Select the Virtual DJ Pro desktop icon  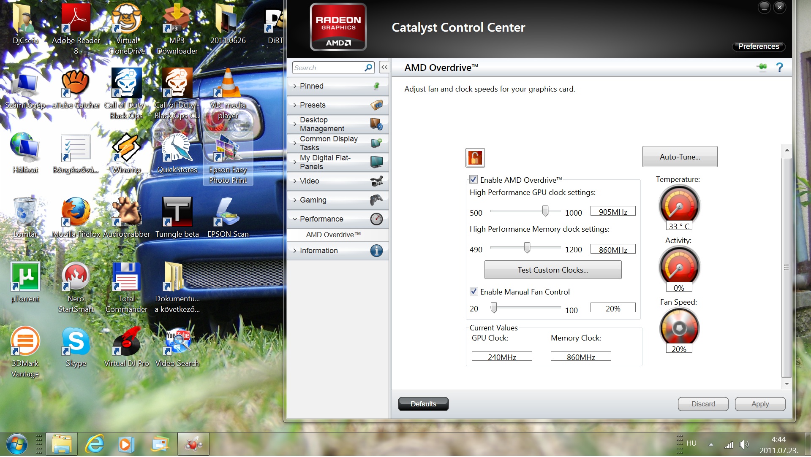point(126,347)
